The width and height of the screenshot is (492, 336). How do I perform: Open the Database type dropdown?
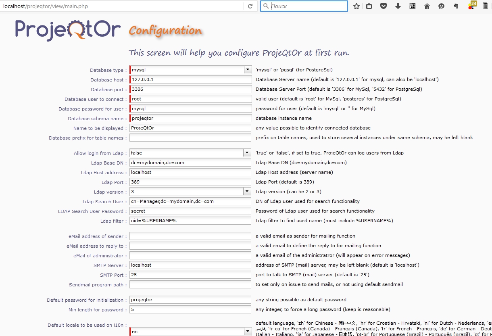pyautogui.click(x=248, y=70)
